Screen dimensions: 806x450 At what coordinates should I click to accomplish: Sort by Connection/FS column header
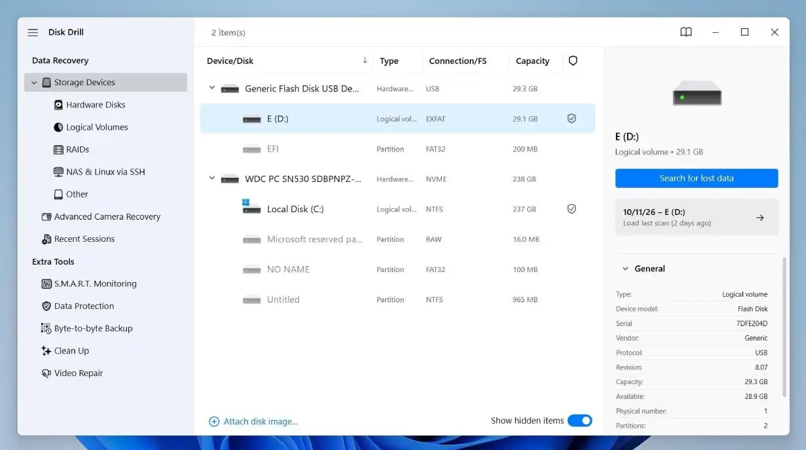(x=457, y=61)
